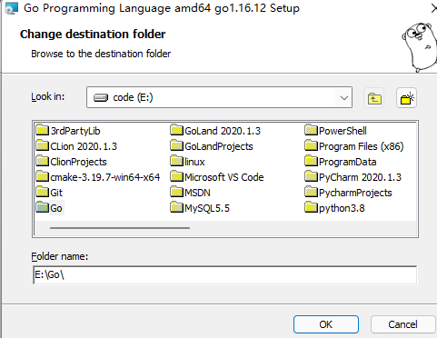This screenshot has width=437, height=338.
Task: Select the PowerShell folder
Action: point(335,131)
